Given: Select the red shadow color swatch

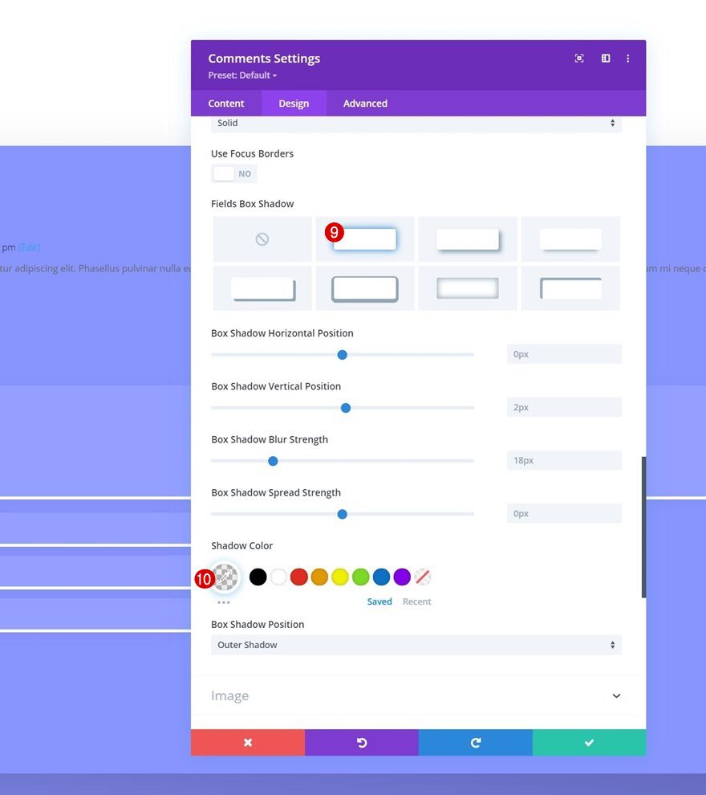Looking at the screenshot, I should pyautogui.click(x=298, y=577).
